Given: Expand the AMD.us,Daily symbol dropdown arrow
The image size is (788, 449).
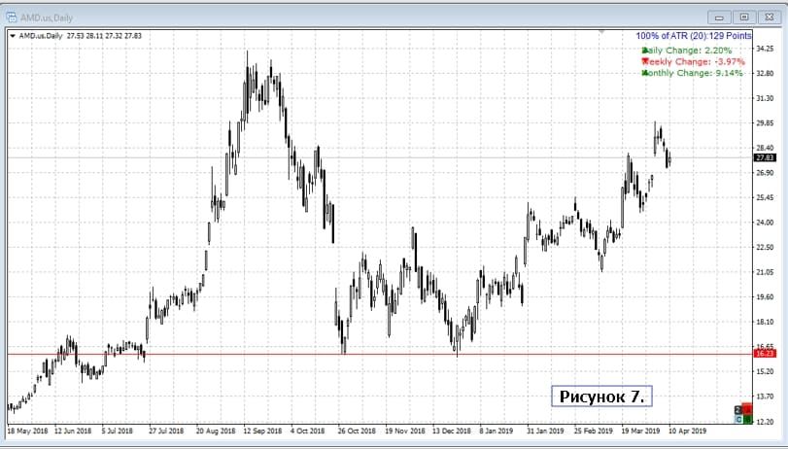Looking at the screenshot, I should (12, 36).
